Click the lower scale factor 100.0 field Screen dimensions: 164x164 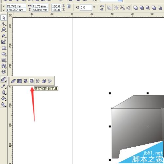56,10
